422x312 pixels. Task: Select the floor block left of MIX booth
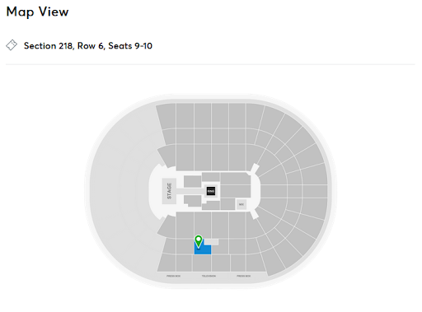pyautogui.click(x=227, y=204)
